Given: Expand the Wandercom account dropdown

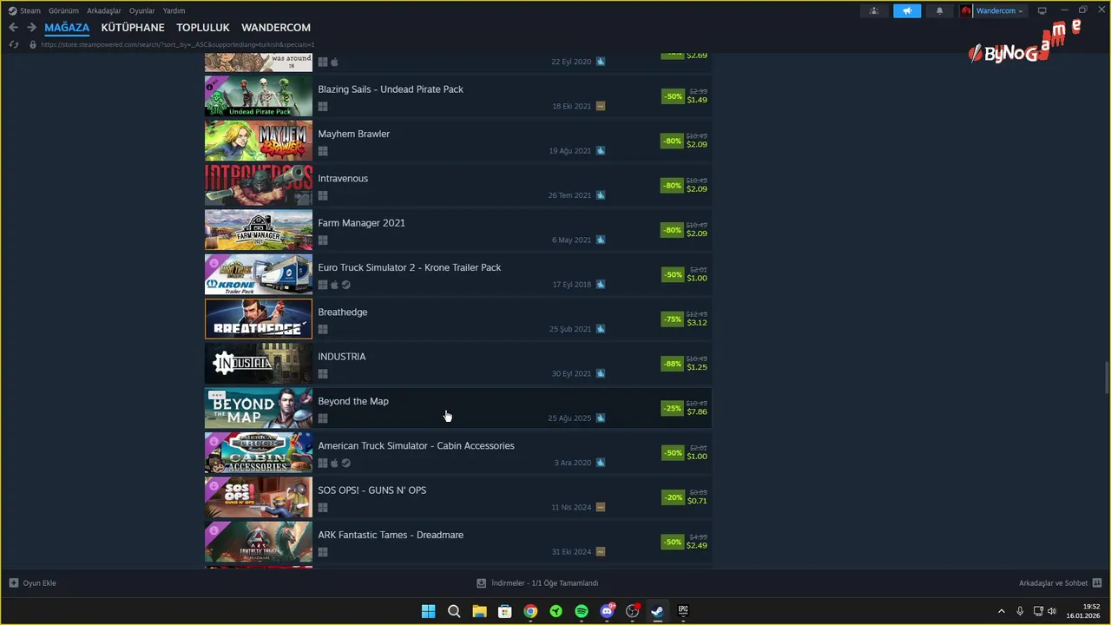Looking at the screenshot, I should click(x=1020, y=11).
